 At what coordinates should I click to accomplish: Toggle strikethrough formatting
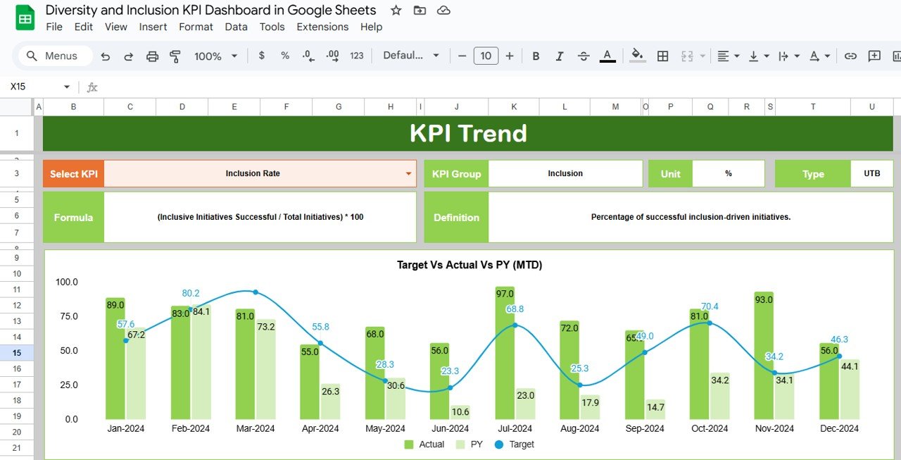[x=584, y=56]
